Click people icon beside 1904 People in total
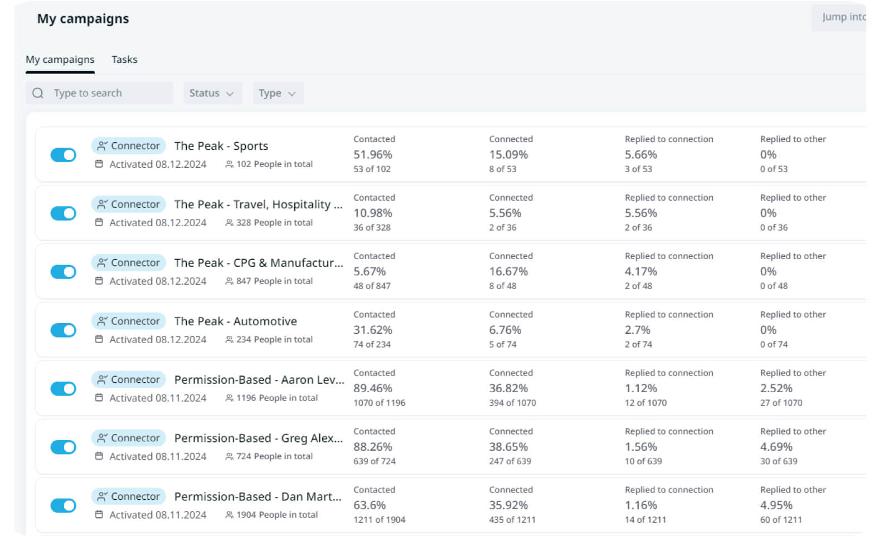 pyautogui.click(x=229, y=515)
